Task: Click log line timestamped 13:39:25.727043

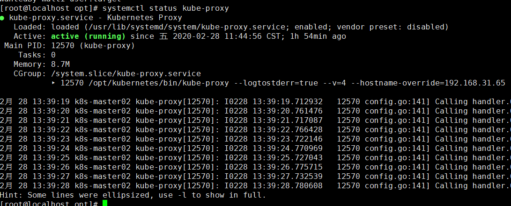Action: coord(256,158)
